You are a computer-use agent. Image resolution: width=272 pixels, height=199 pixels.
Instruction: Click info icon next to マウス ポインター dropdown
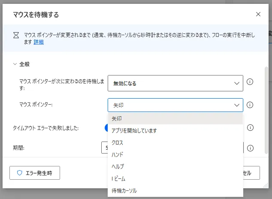pyautogui.click(x=250, y=105)
